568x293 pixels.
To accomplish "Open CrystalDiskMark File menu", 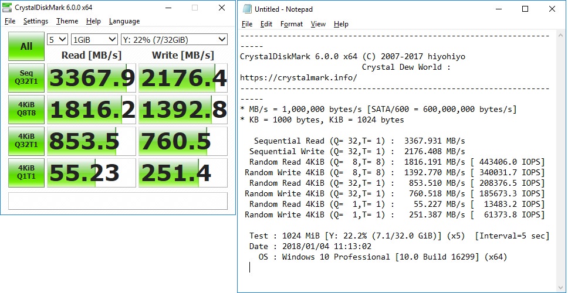I will [x=10, y=21].
